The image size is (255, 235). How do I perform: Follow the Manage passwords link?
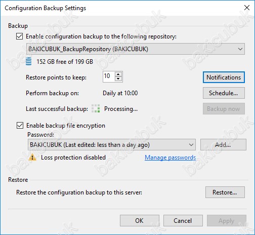tap(171, 158)
